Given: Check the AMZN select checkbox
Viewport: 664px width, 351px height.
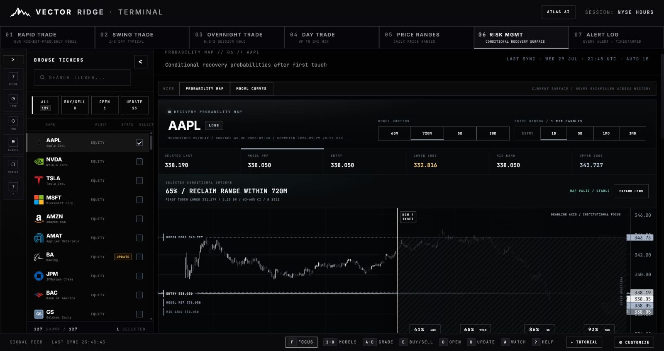Looking at the screenshot, I should pos(139,219).
